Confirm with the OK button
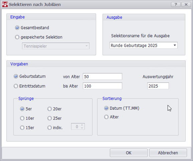The height and width of the screenshot is (161, 193). point(129,153)
